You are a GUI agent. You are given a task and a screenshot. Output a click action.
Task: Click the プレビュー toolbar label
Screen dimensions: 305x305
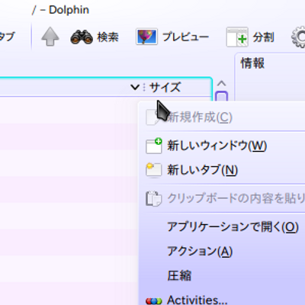[185, 37]
